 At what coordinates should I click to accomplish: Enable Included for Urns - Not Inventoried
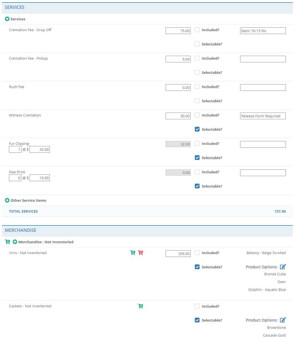coord(197,253)
